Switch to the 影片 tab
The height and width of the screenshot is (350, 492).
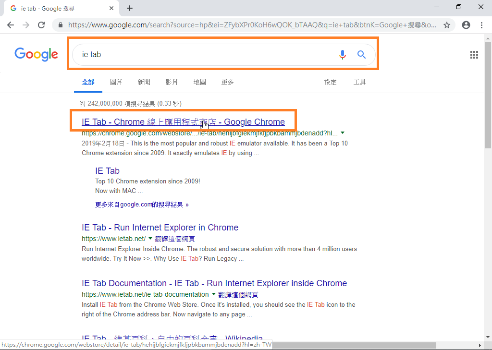click(172, 82)
